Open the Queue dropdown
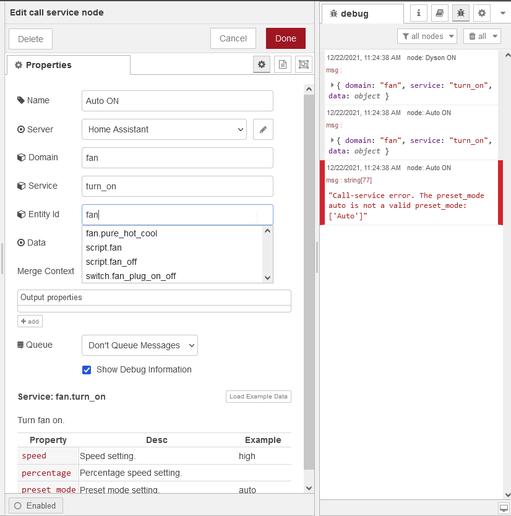Image resolution: width=511 pixels, height=516 pixels. click(139, 345)
